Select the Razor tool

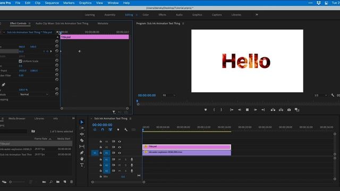82,140
